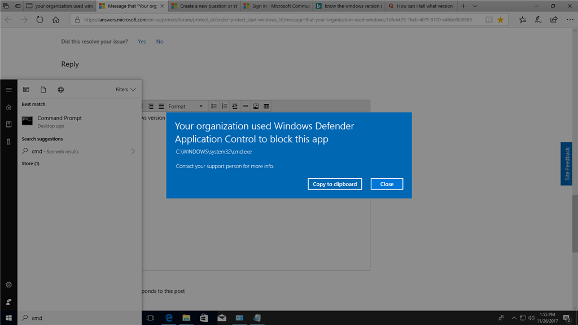Click the cmd search box on taskbar
Image resolution: width=578 pixels, height=325 pixels.
[80, 318]
